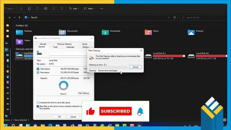The width and height of the screenshot is (231, 130).
Task: Select the General tab
Action: tap(42, 47)
